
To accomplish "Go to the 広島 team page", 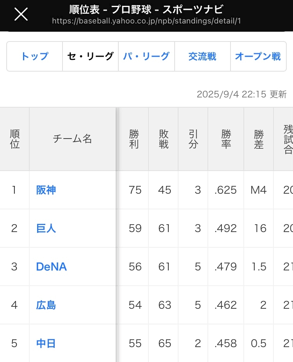I will click(46, 305).
